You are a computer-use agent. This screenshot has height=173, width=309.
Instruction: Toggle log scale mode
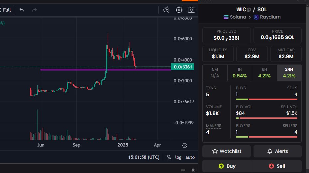pos(178,157)
